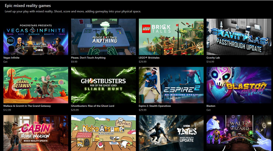This screenshot has width=273, height=151.
Task: Click 'Wallace & Gromit in The Grand Getaway' title
Action: pyautogui.click(x=27, y=106)
